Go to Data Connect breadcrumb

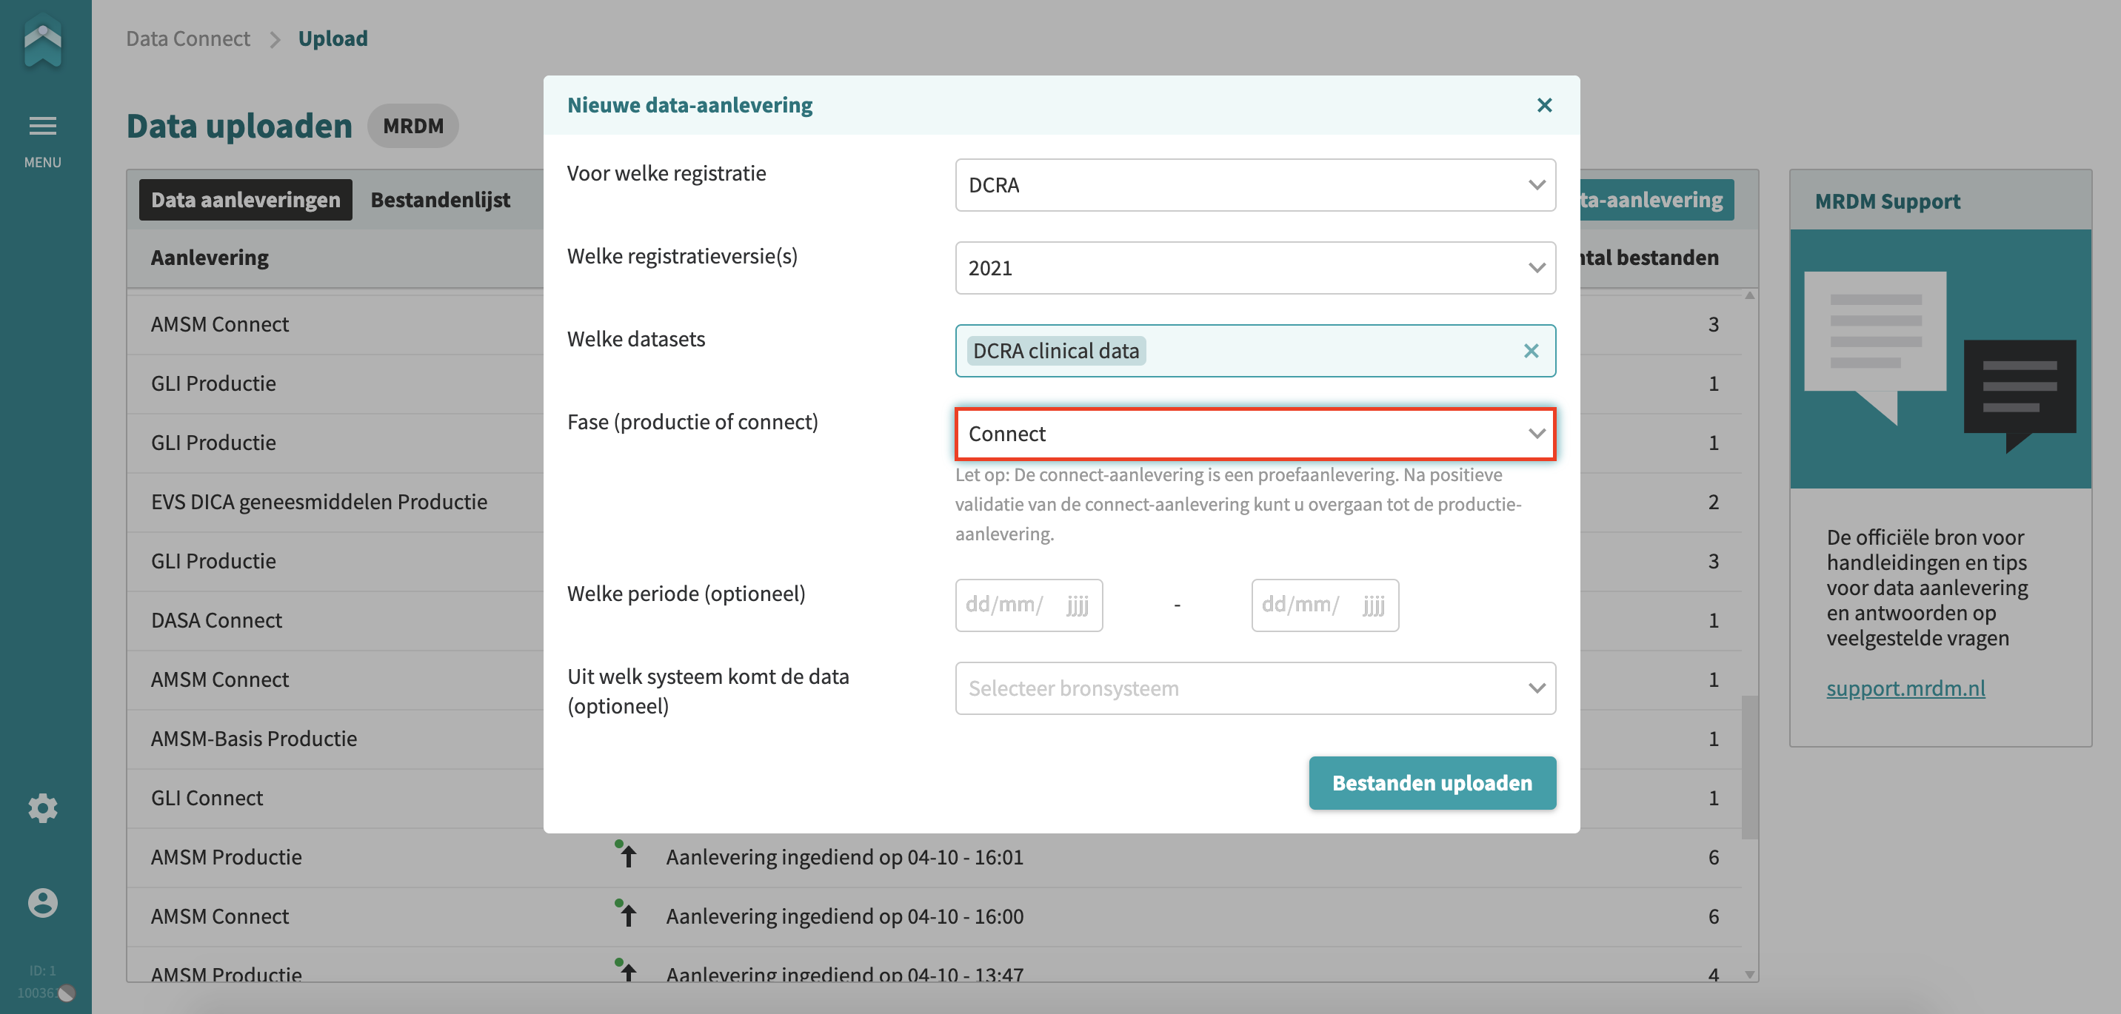pyautogui.click(x=187, y=38)
